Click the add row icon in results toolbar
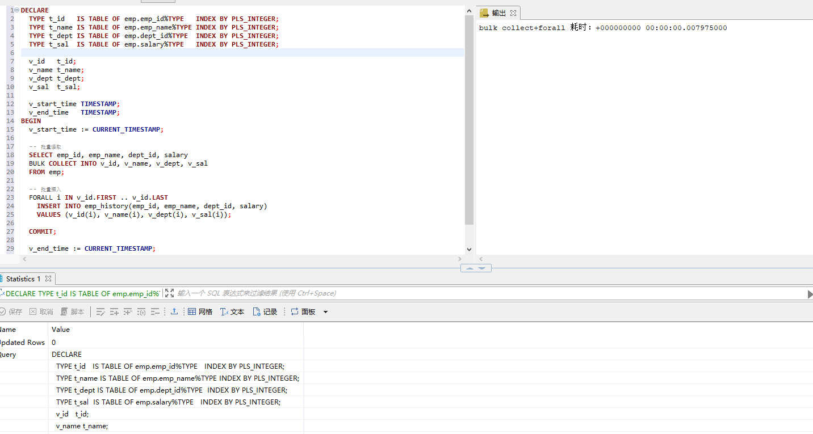The image size is (813, 434). tap(114, 312)
